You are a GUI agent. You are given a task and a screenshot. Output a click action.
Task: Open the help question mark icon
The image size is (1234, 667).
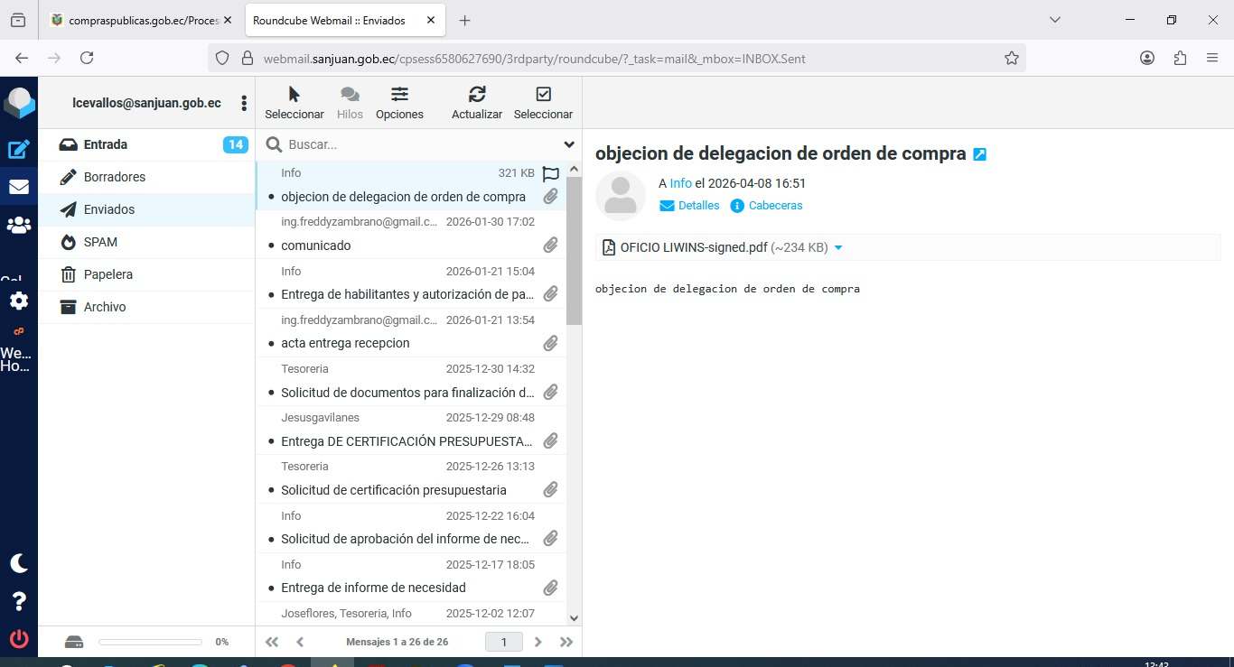point(19,601)
